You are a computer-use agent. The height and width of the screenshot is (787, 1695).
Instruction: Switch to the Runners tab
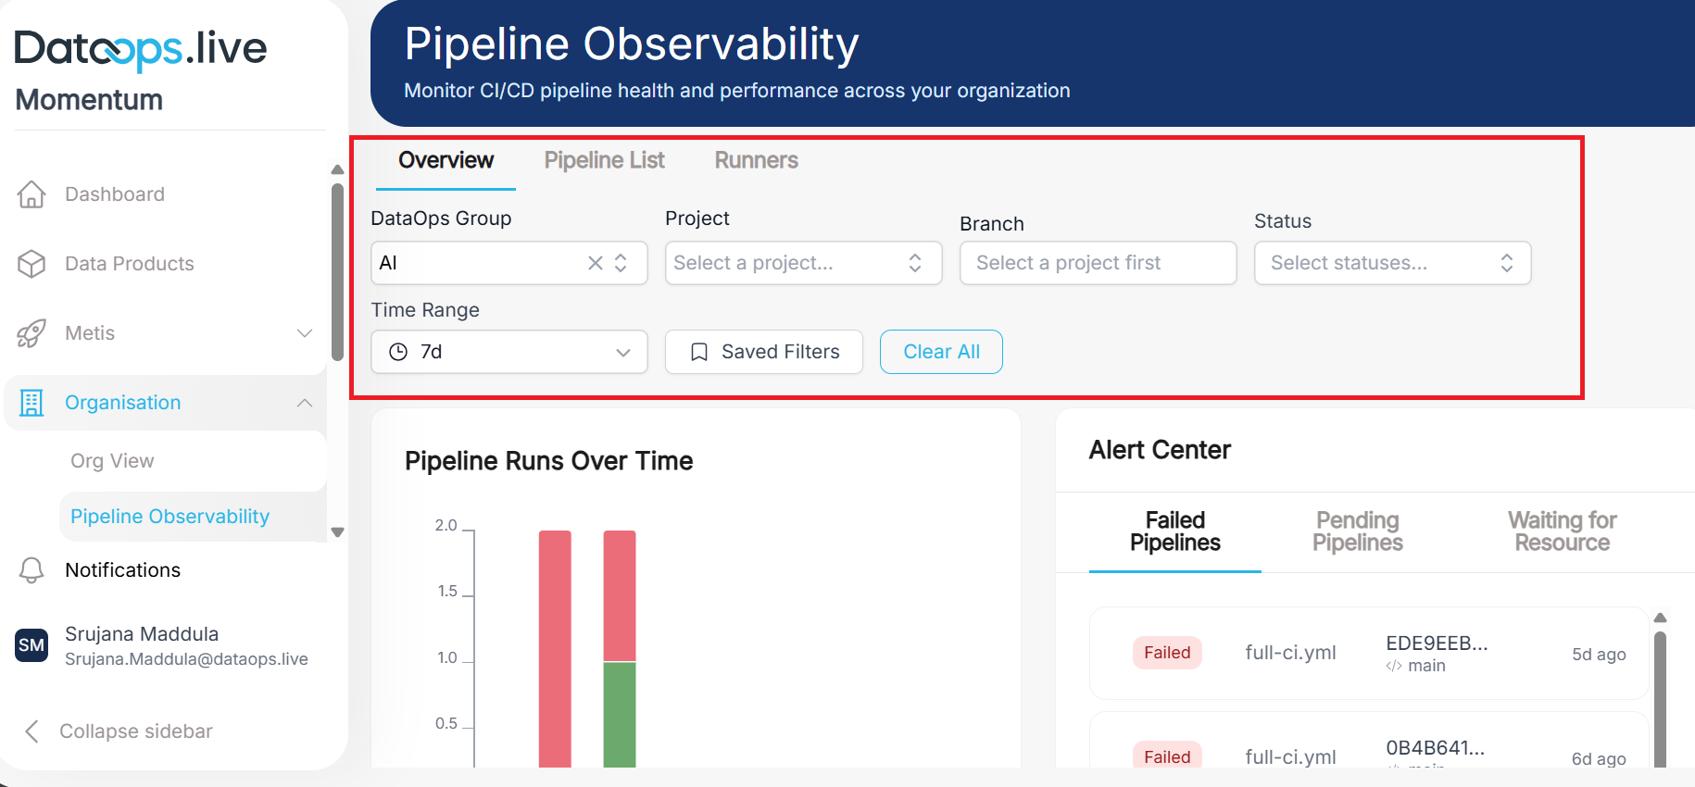755,160
